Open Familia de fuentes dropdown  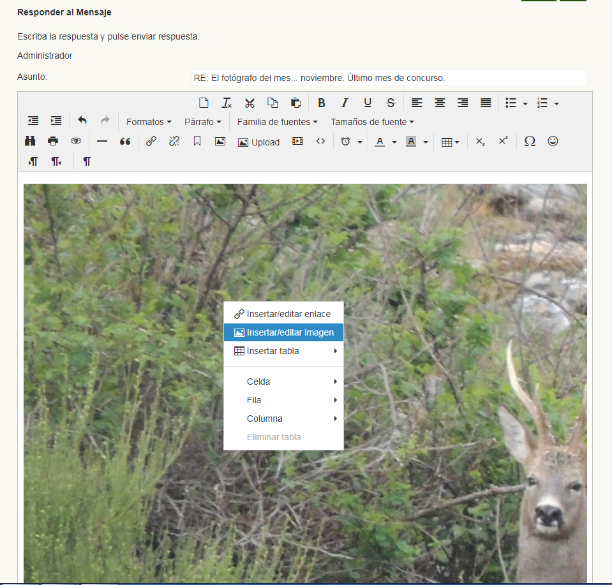[277, 122]
